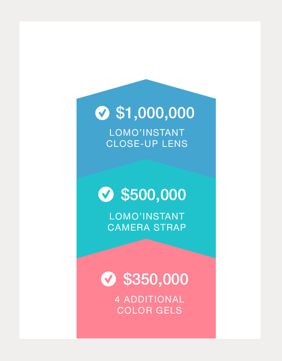Select the $1,000,000 goal amount text
Image resolution: width=282 pixels, height=361 pixels.
155,113
